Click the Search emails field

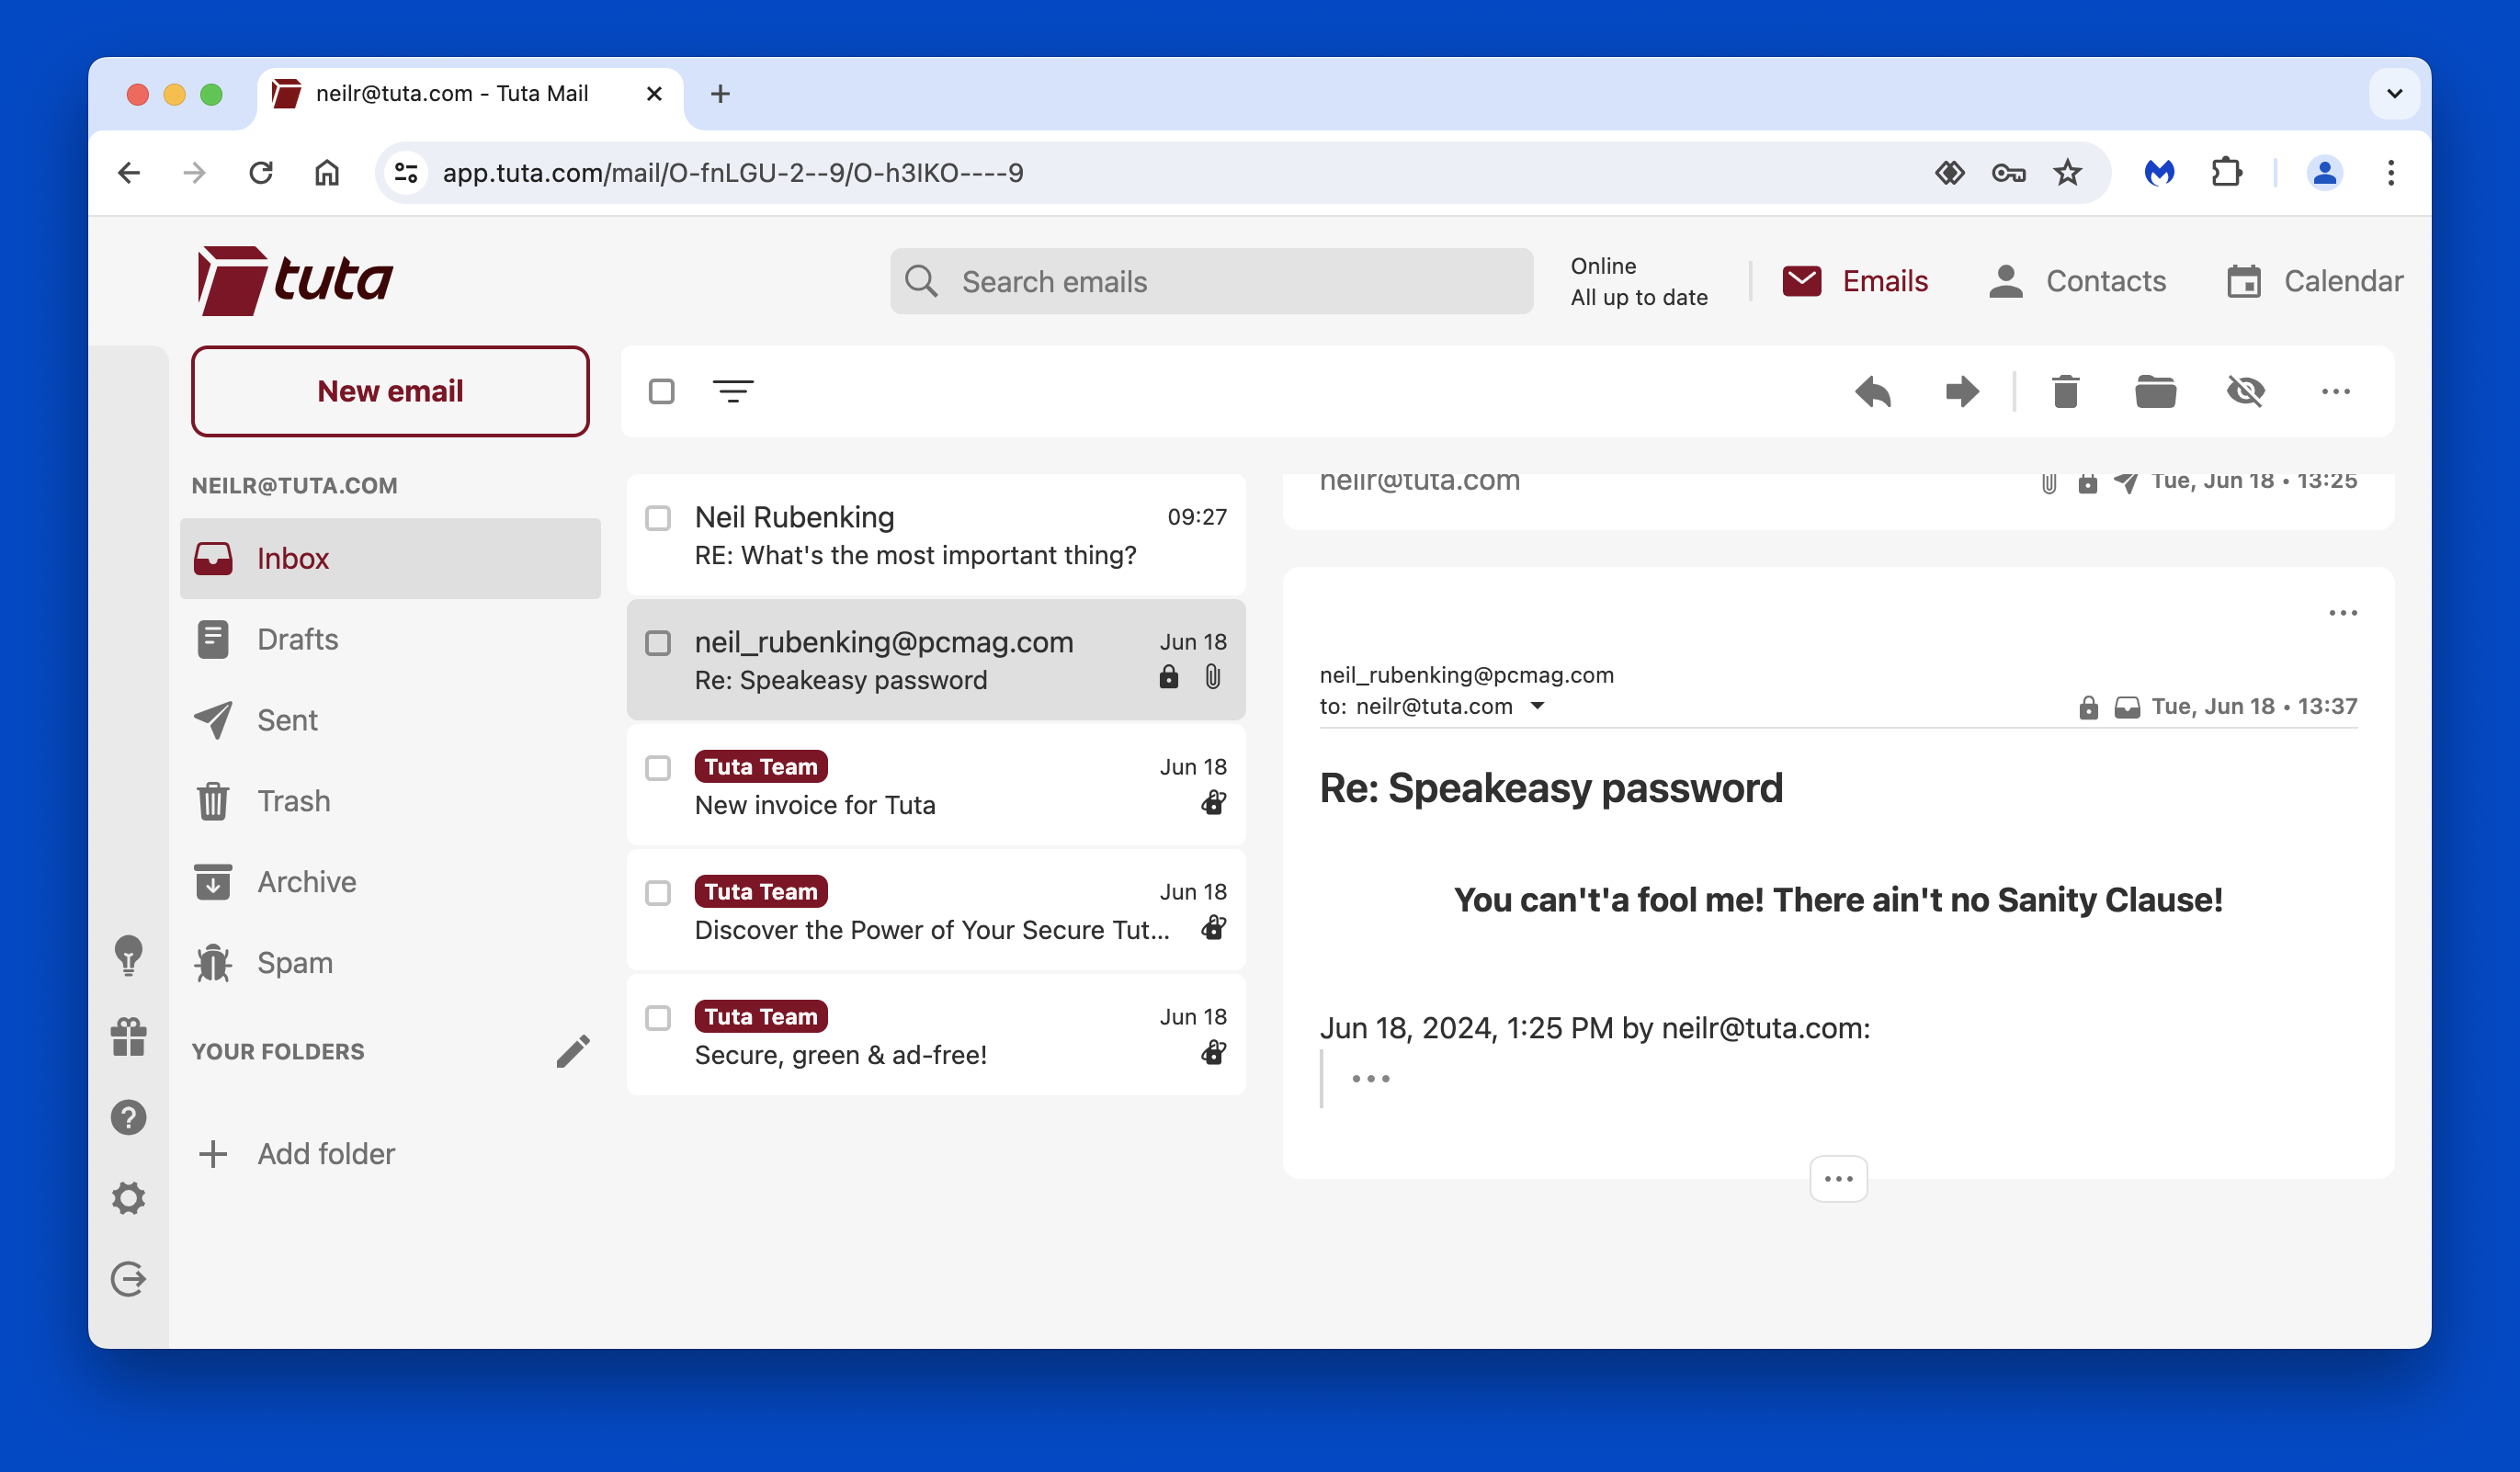[1211, 281]
